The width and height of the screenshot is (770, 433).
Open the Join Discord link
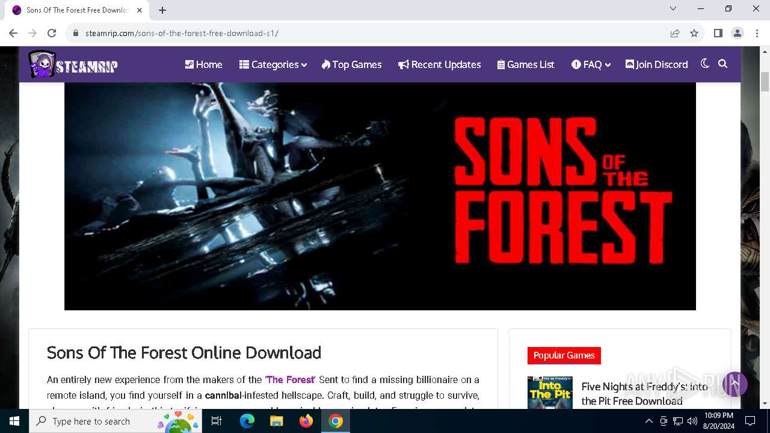656,64
